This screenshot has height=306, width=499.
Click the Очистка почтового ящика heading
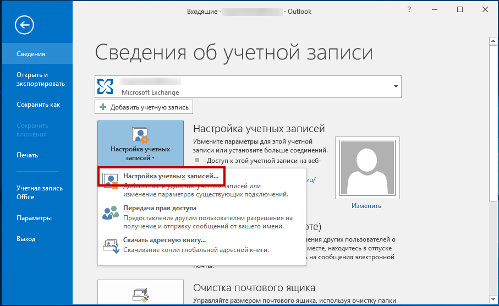pos(254,287)
